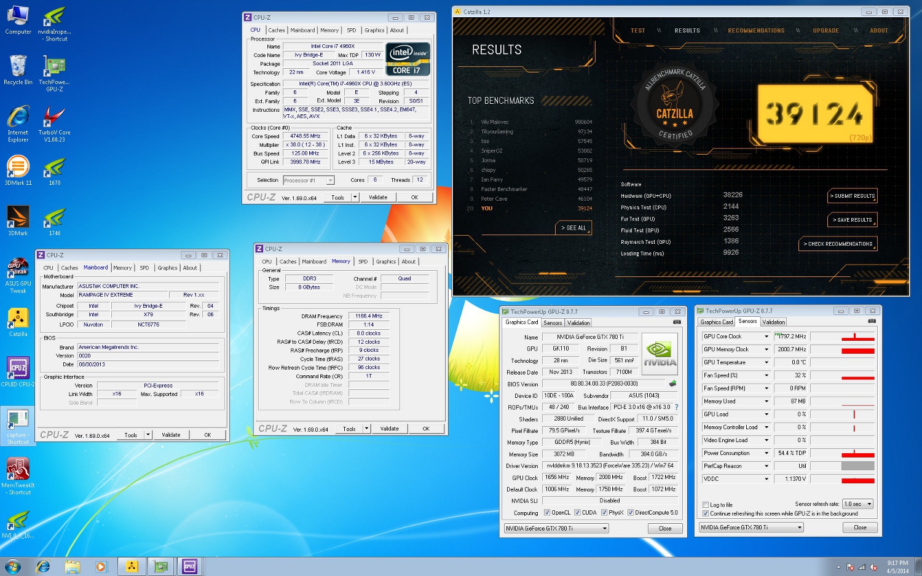Click taskbar clock showing 9:17 PM
This screenshot has width=922, height=576.
tap(897, 567)
